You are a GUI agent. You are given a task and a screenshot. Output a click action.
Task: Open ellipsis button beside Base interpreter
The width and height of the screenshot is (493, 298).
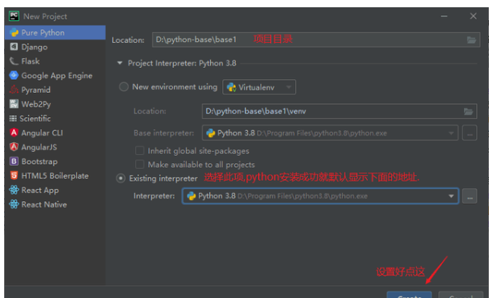click(470, 133)
